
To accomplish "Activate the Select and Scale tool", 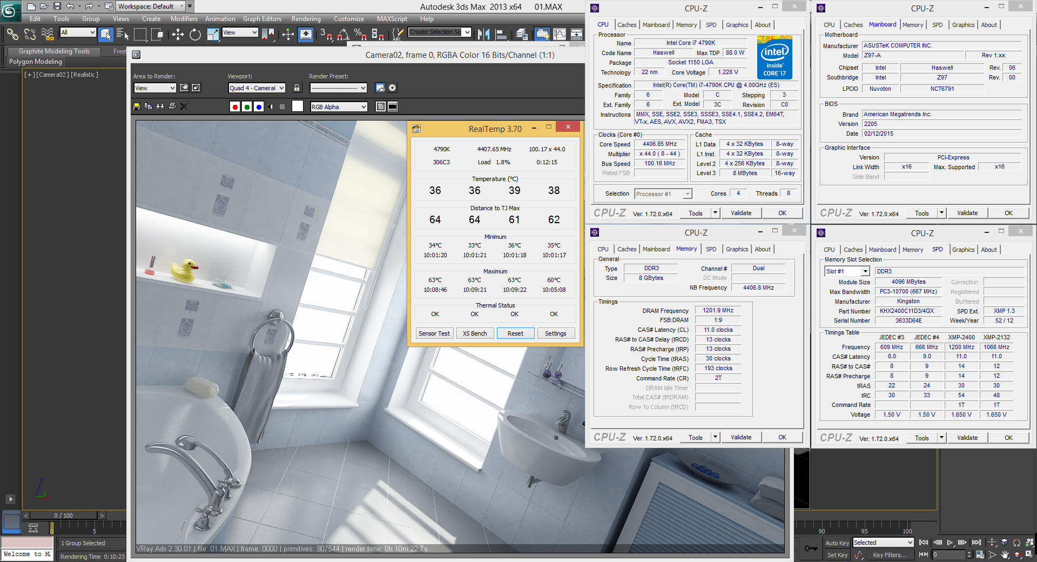I will click(213, 35).
